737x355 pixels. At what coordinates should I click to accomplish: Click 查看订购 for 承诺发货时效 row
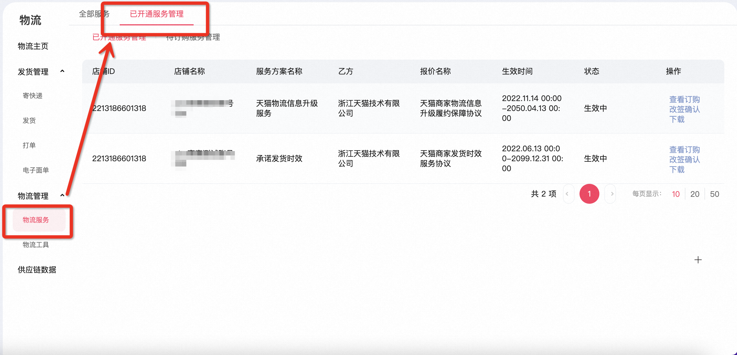click(684, 149)
